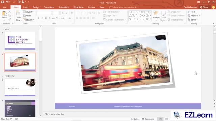The height and width of the screenshot is (121, 216).
Task: Click the Increase Font Size icon
Action: [x=63, y=13]
